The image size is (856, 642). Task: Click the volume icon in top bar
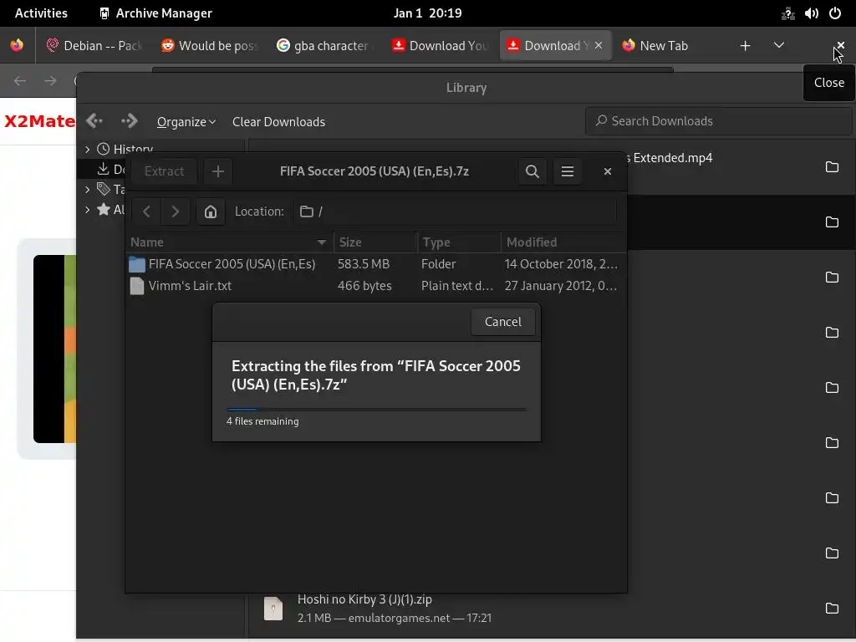[x=811, y=13]
